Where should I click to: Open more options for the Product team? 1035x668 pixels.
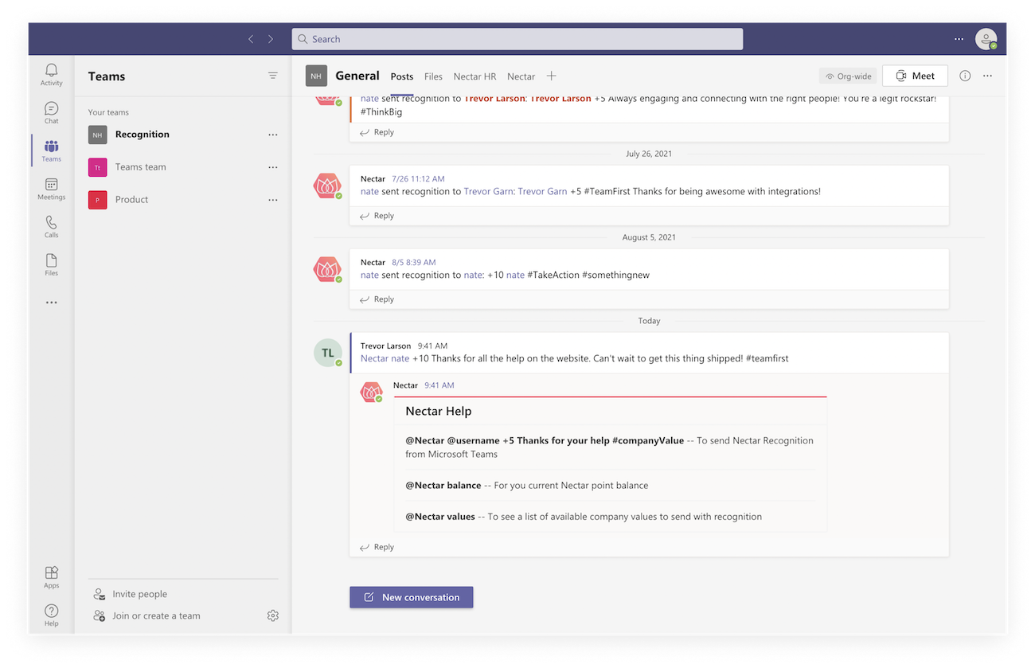pos(273,200)
